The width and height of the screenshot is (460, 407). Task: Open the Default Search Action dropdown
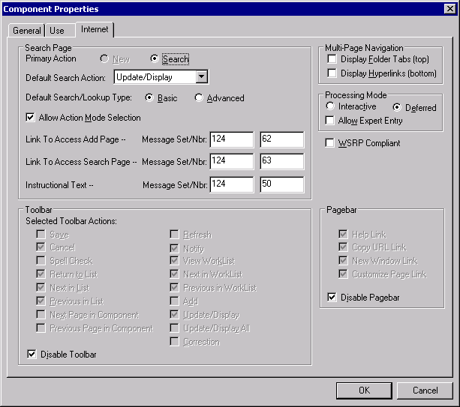(x=202, y=77)
